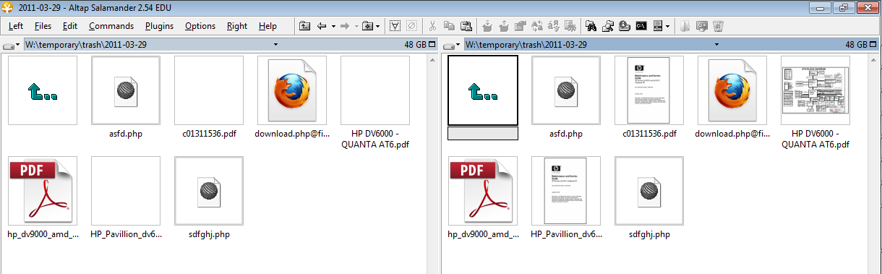
Task: Select asfd.php thumbnail in left panel
Action: click(126, 90)
